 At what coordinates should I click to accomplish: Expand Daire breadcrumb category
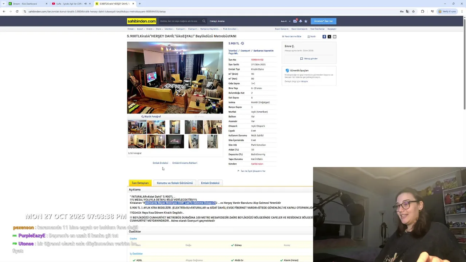tap(159, 29)
